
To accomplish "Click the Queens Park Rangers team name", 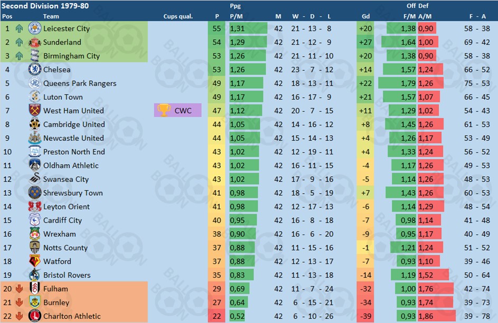I will tap(80, 83).
